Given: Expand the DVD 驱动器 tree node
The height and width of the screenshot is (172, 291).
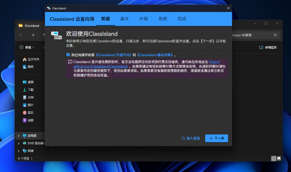Looking at the screenshot, I should point(19,143).
